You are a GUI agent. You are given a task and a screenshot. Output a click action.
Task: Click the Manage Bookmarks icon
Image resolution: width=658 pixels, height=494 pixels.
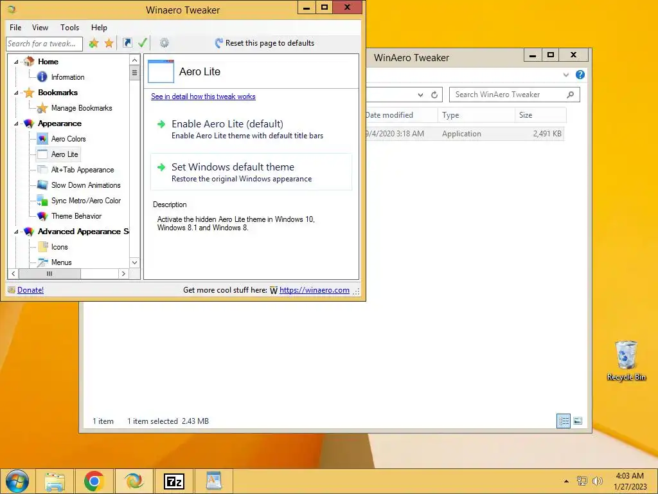click(42, 108)
